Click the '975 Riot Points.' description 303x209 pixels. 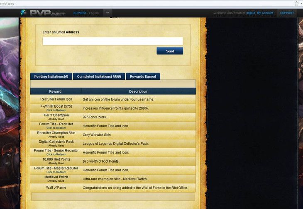tap(95, 117)
